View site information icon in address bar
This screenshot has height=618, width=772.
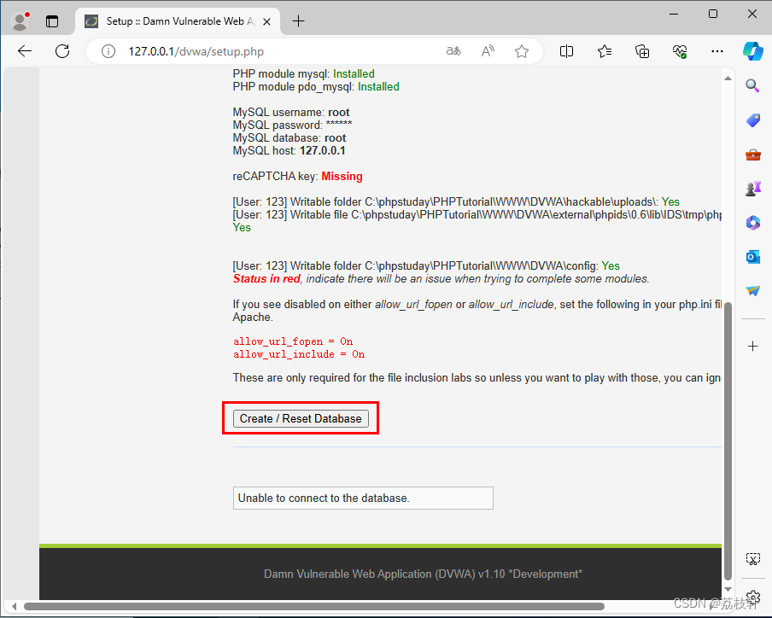pos(108,51)
